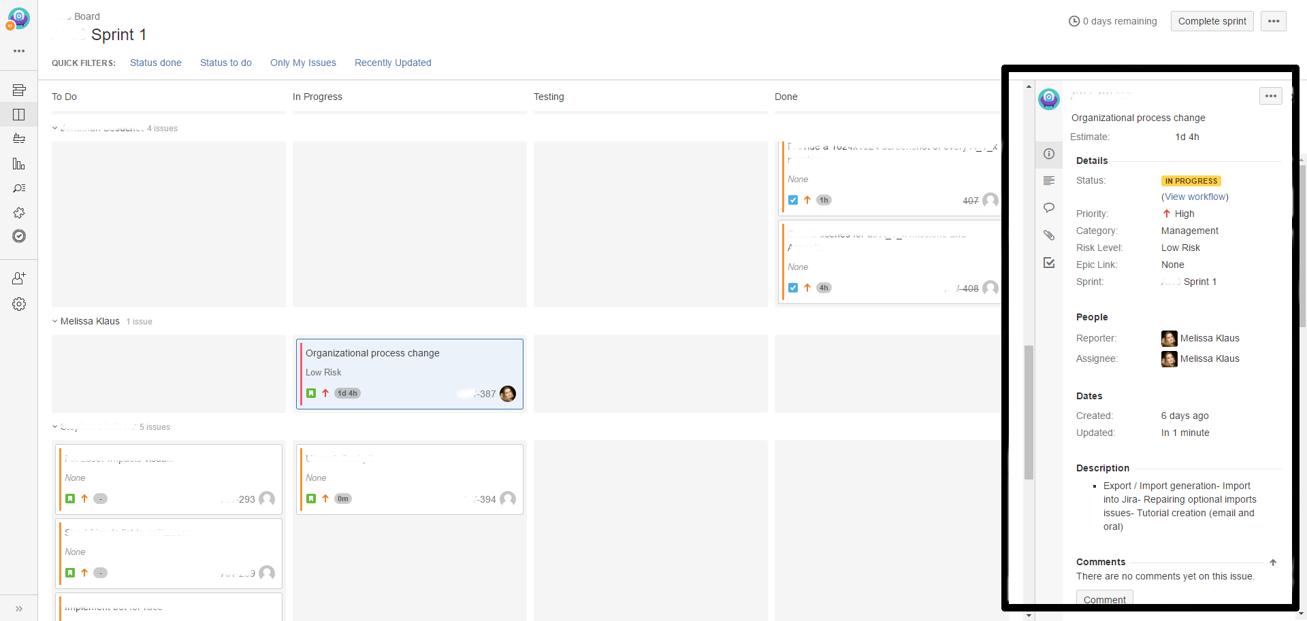Select the Active sprints board icon

coord(19,114)
